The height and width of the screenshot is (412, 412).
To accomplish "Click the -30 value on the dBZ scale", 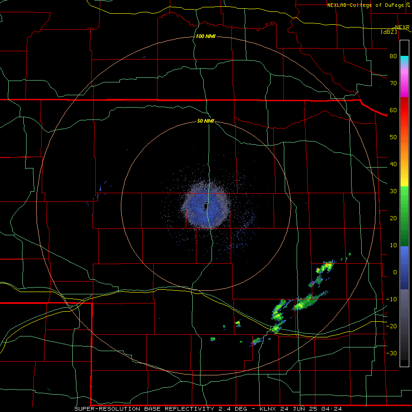I will (x=391, y=353).
